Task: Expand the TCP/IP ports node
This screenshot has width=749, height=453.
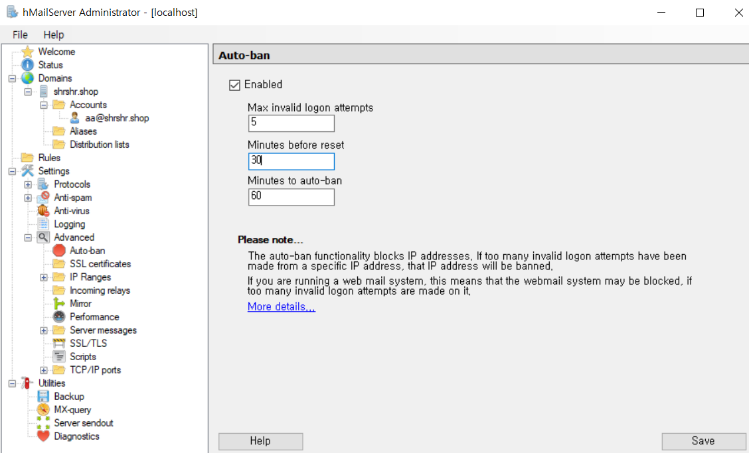Action: click(43, 370)
